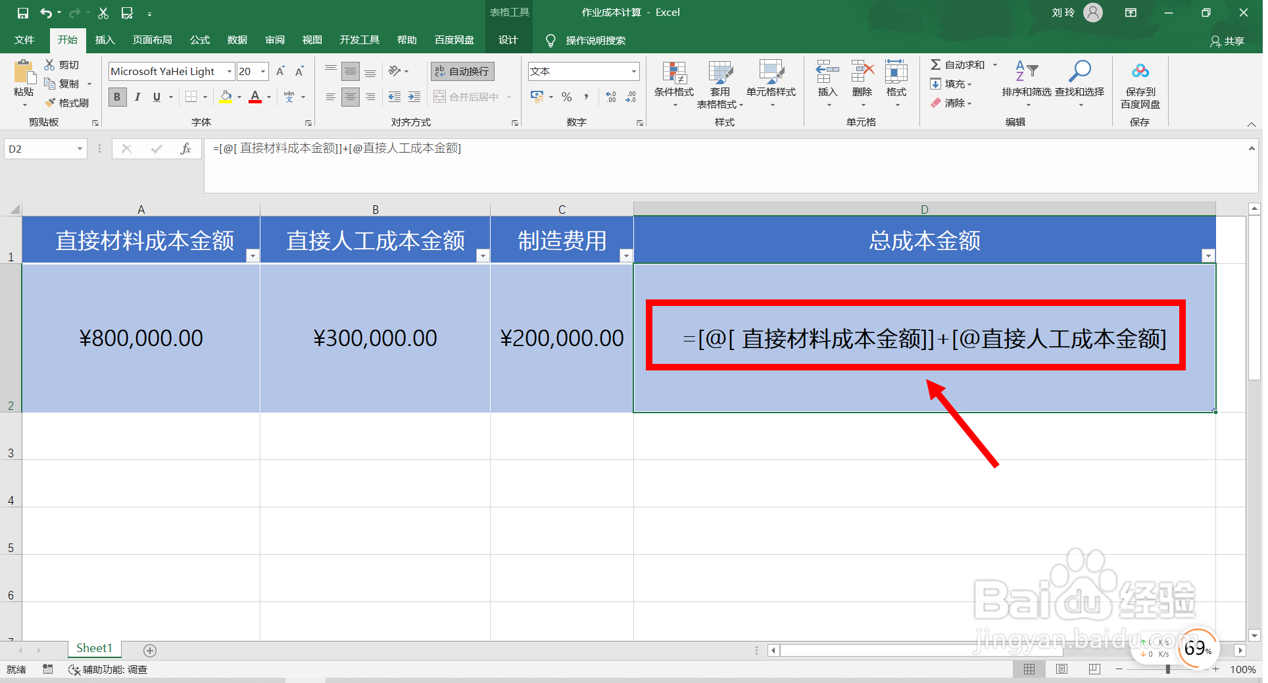Switch to Page Layout view in status bar

click(1061, 669)
